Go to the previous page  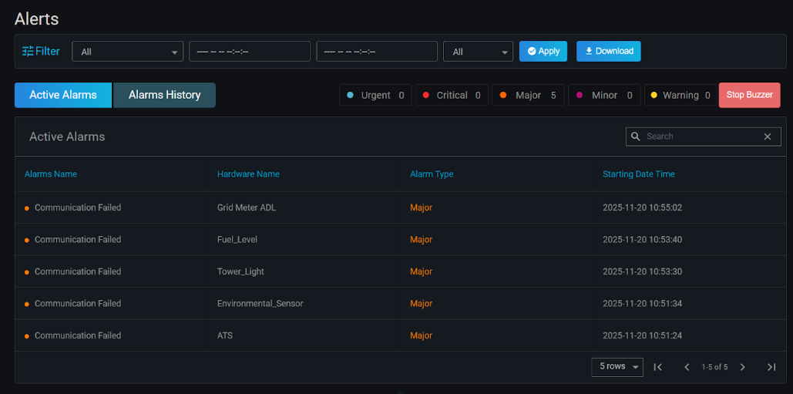coord(687,367)
